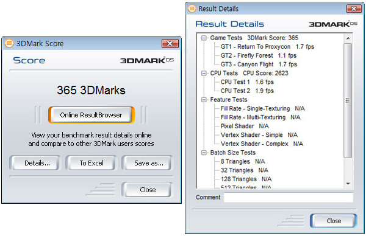Export the score with To Excel

[x=91, y=163]
